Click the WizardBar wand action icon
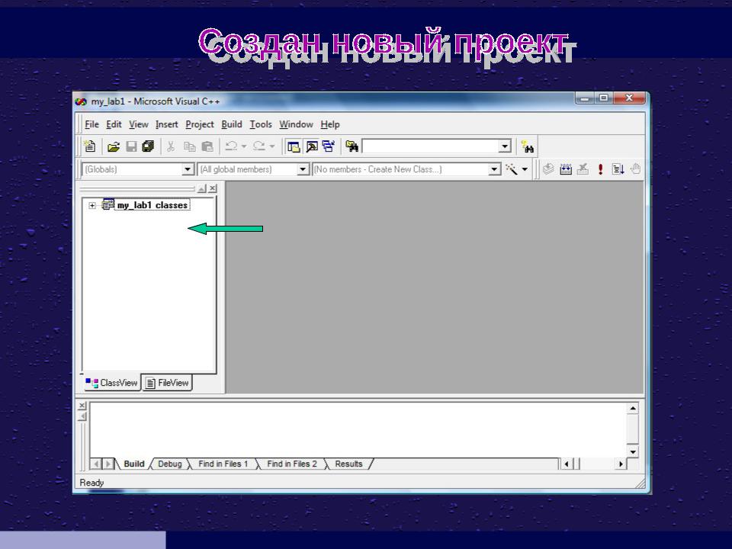Screen dimensions: 732x549 pos(511,169)
